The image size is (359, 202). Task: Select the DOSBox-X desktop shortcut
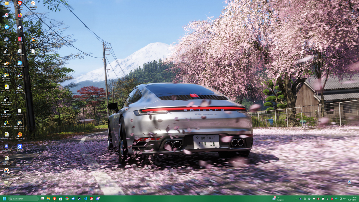(20, 76)
